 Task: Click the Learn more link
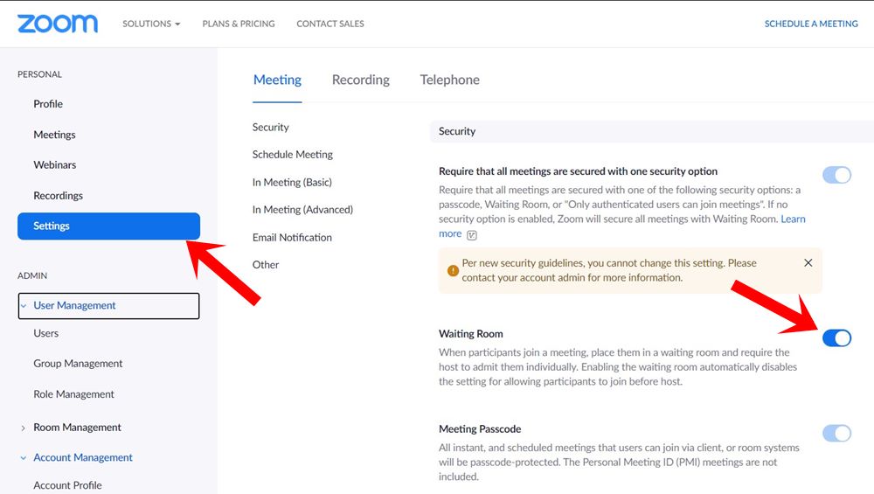click(x=793, y=219)
